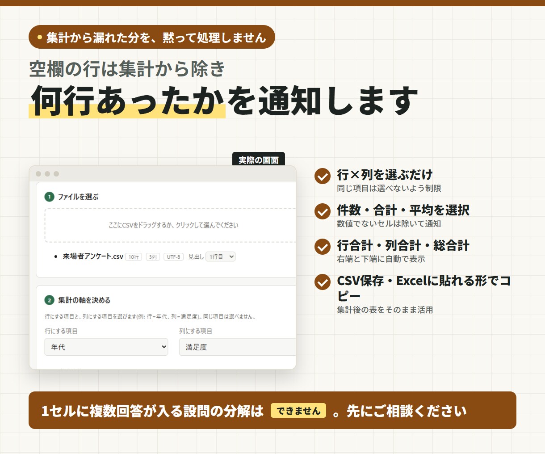
Task: Click the 行にする項目 field label
Action: pos(61,331)
